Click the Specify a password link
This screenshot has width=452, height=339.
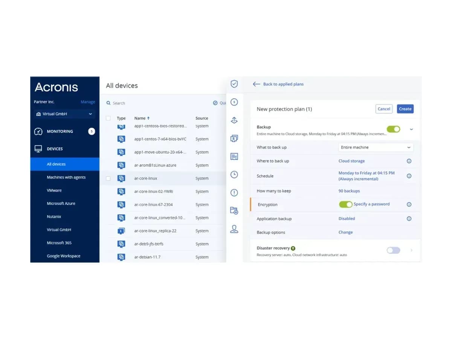coord(372,204)
